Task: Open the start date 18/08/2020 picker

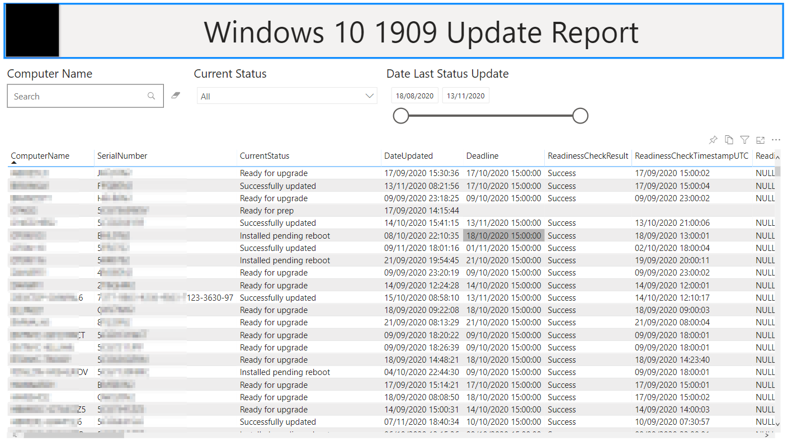Action: point(414,96)
